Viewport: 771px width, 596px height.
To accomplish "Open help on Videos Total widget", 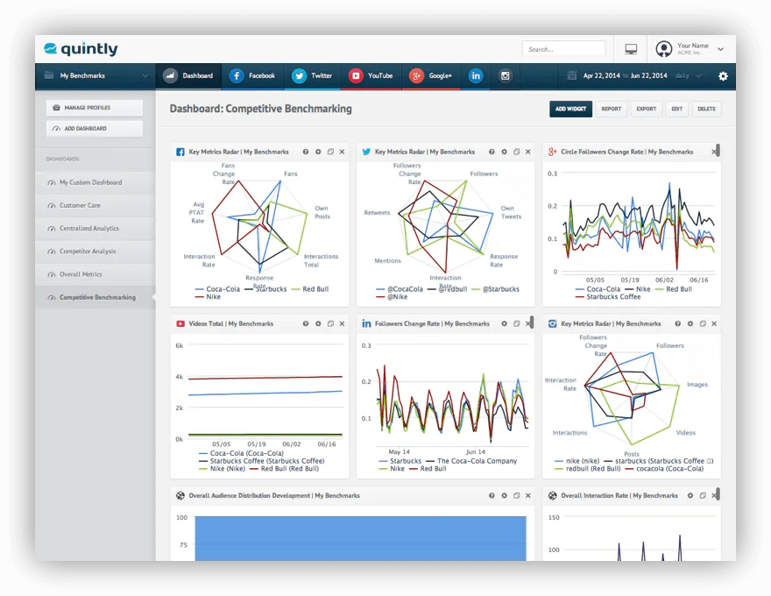I will (x=306, y=323).
